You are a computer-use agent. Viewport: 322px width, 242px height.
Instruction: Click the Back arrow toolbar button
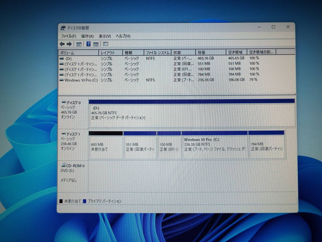pyautogui.click(x=62, y=44)
